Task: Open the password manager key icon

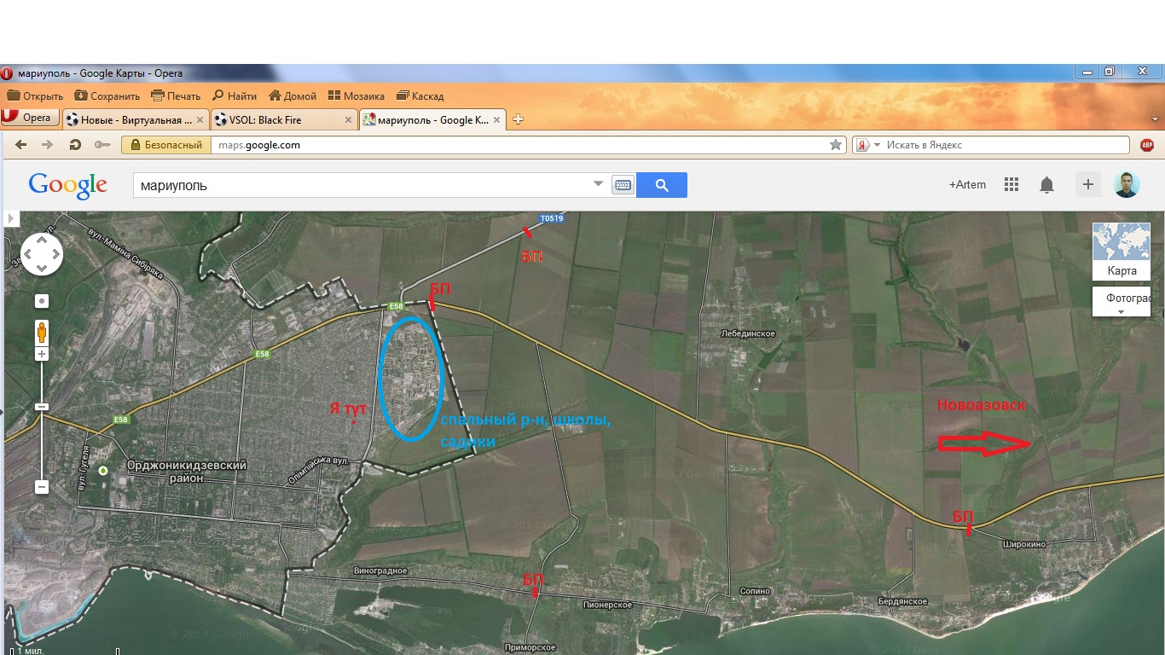Action: click(x=102, y=145)
